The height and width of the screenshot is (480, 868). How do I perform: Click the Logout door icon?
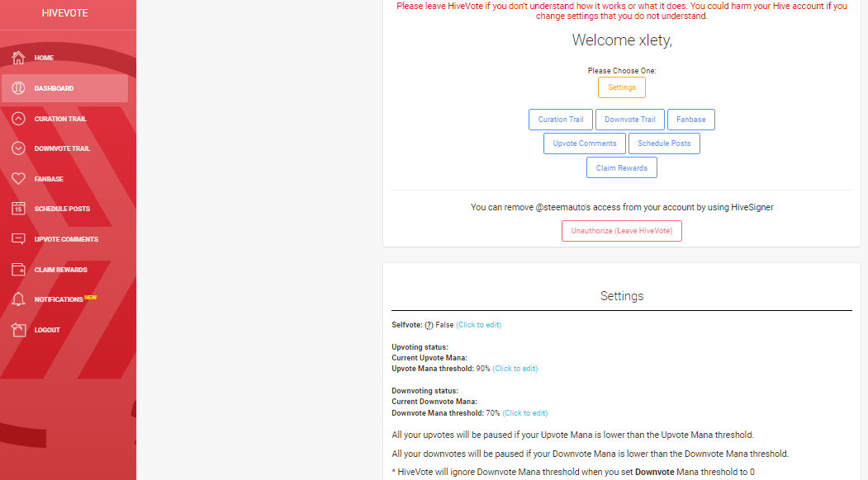coord(18,330)
